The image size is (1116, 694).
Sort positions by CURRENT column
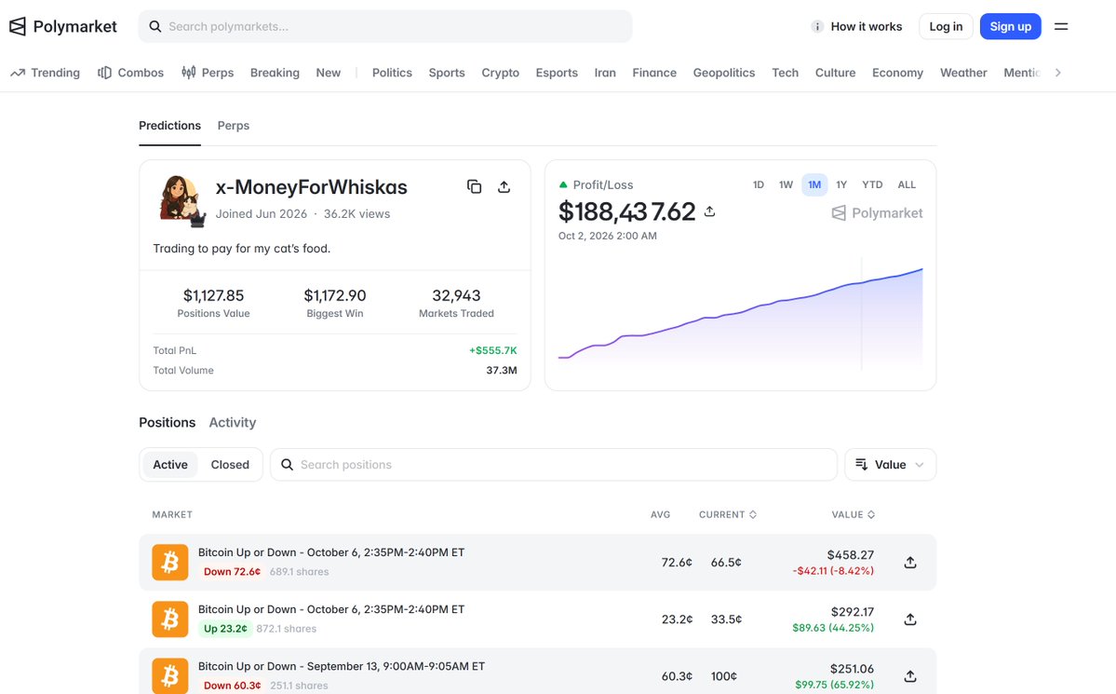727,514
